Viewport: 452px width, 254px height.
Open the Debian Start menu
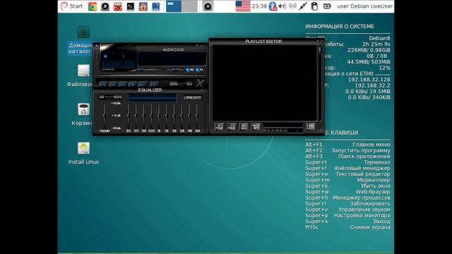pos(71,6)
